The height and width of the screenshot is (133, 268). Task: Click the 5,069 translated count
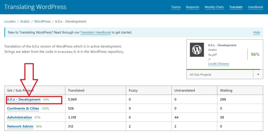[72, 99]
